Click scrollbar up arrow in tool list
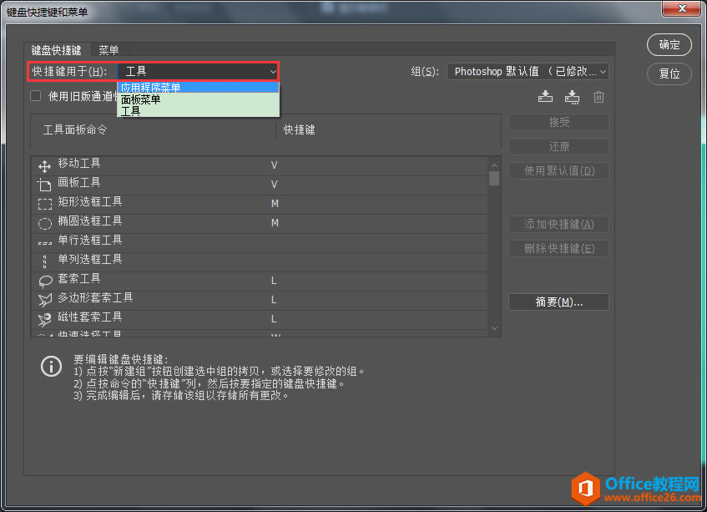The width and height of the screenshot is (707, 512). pyautogui.click(x=494, y=165)
